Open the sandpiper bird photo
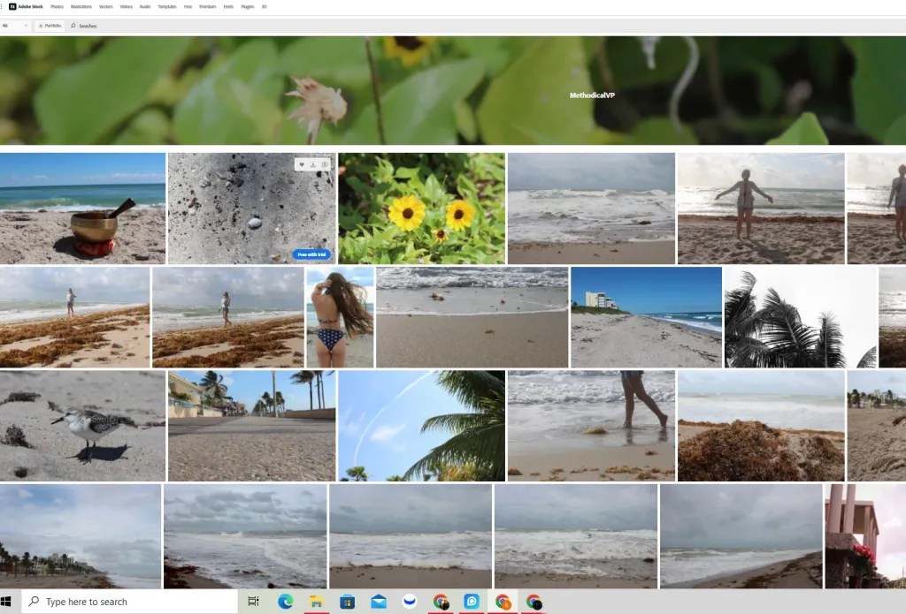The width and height of the screenshot is (906, 614). coord(82,426)
